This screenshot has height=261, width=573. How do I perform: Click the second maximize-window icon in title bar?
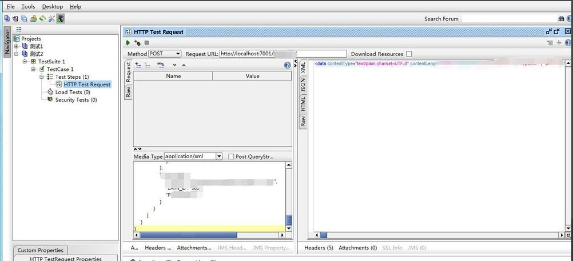click(557, 32)
